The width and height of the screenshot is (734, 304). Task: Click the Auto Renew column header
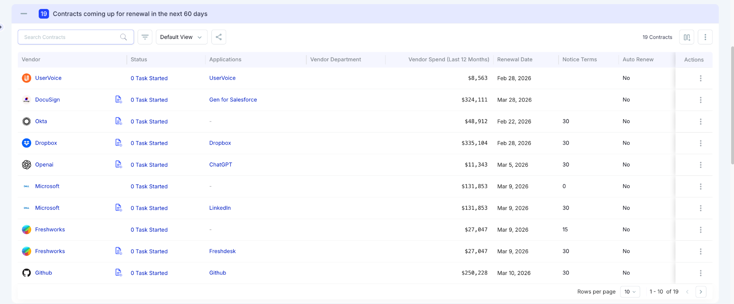coord(638,59)
